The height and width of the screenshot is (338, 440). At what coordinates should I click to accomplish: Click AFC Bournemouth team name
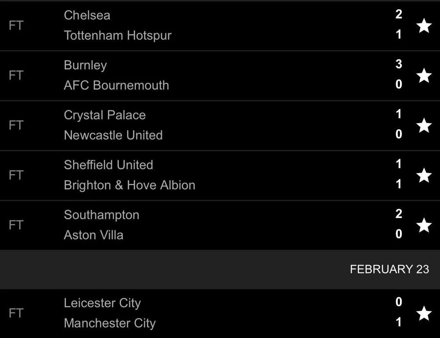(116, 85)
